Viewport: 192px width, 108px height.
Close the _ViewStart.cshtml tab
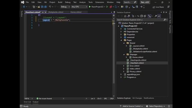pyautogui.click(x=45, y=12)
